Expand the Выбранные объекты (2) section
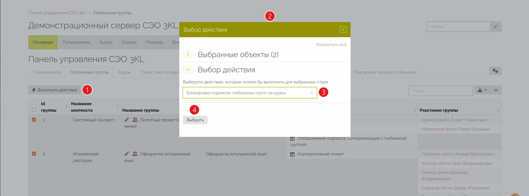This screenshot has height=196, width=529. coord(188,54)
